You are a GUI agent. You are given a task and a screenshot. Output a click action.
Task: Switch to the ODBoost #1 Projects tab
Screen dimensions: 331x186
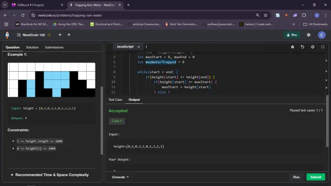[37, 5]
